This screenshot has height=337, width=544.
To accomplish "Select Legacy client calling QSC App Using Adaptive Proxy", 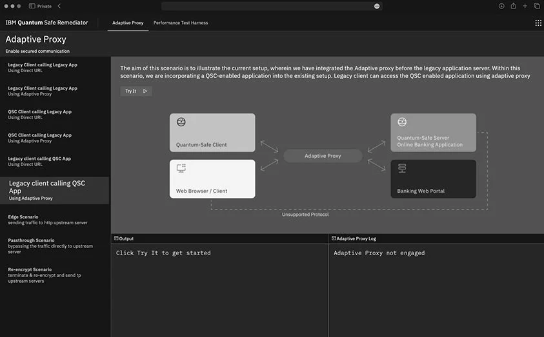I will click(54, 191).
